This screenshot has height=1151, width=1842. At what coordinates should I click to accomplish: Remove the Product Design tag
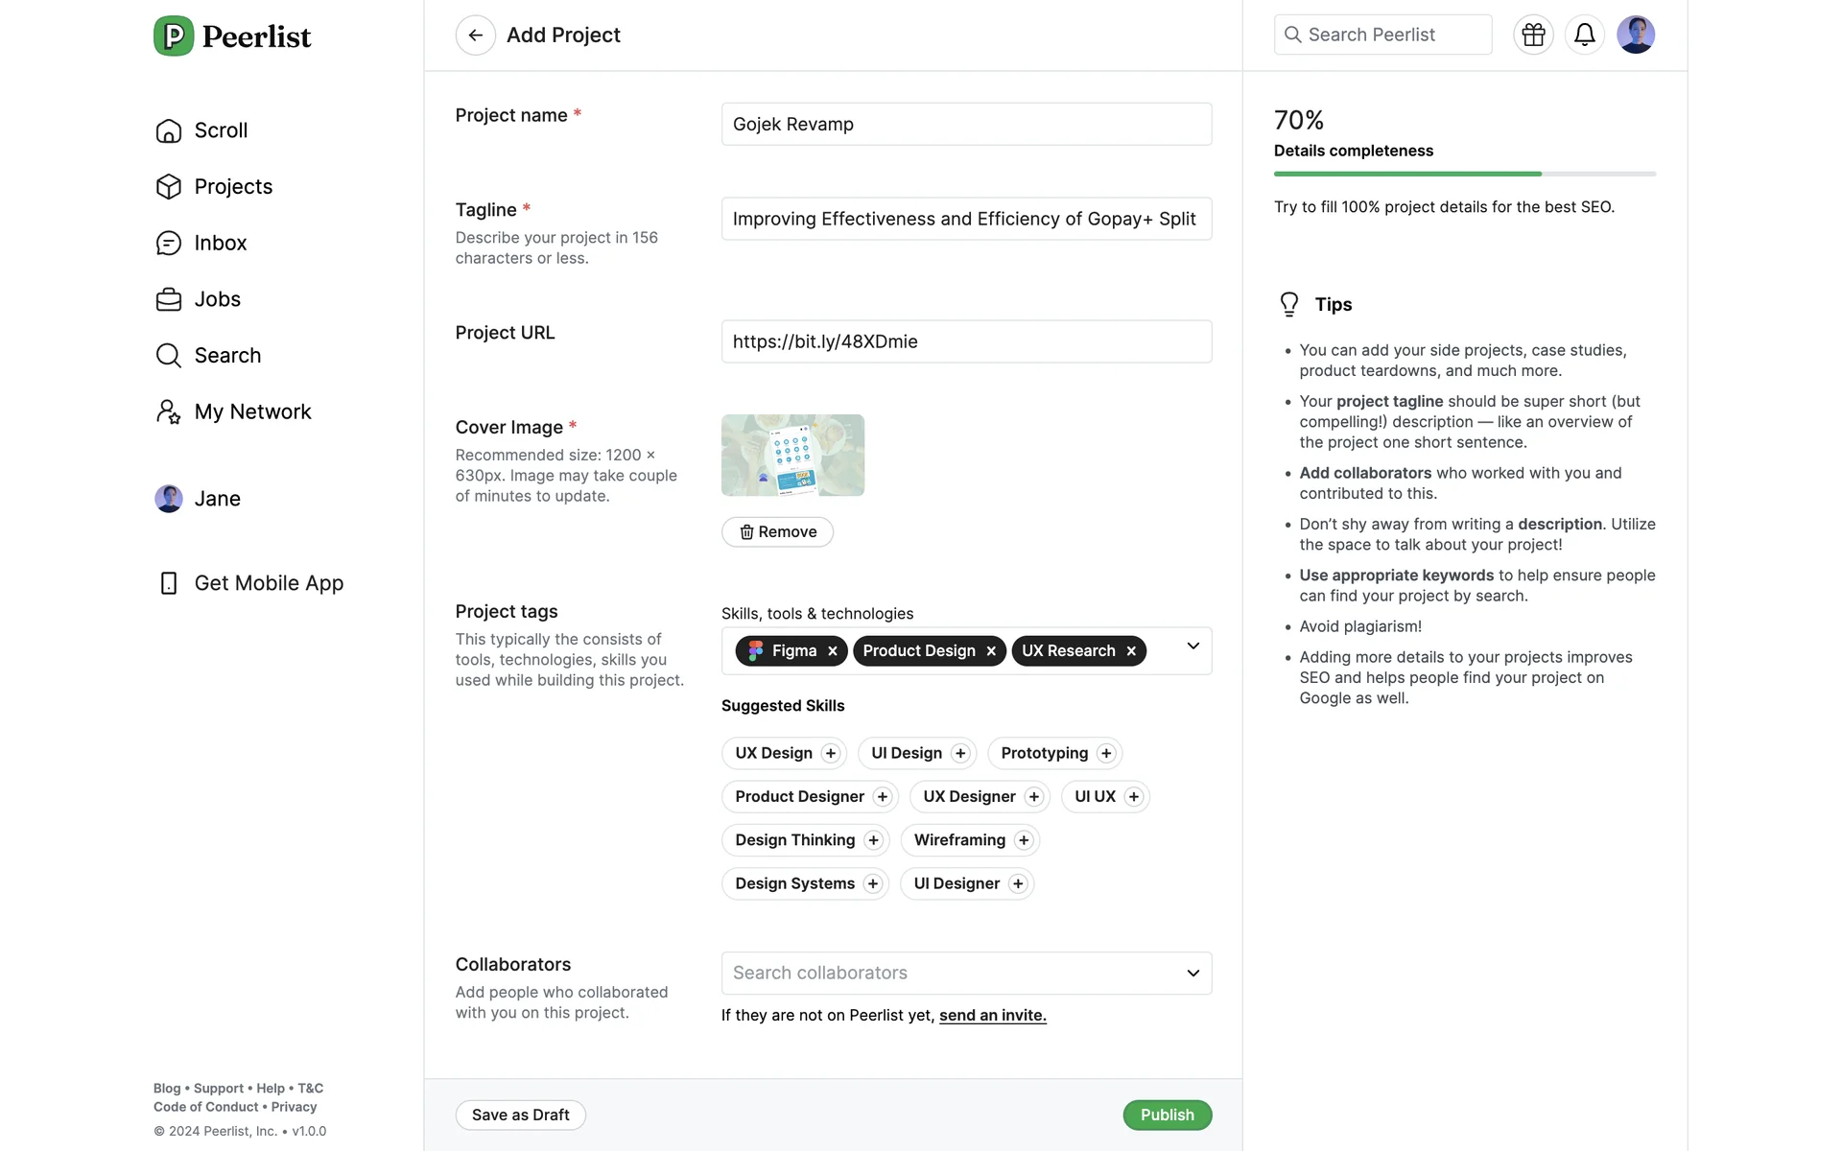tap(991, 651)
